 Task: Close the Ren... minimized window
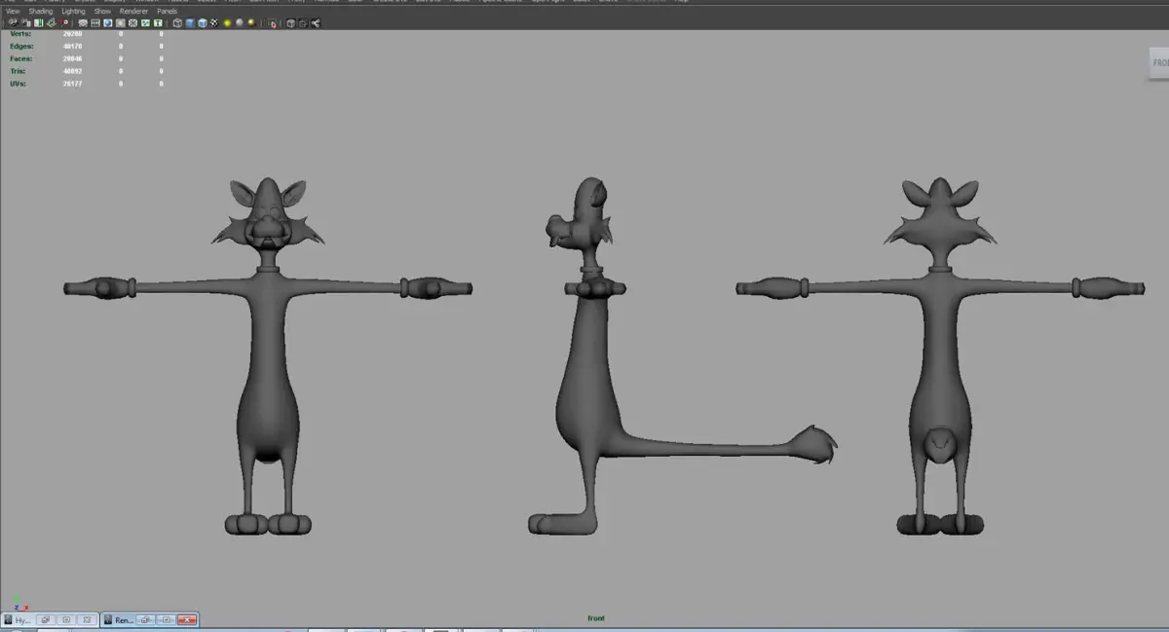(x=187, y=620)
